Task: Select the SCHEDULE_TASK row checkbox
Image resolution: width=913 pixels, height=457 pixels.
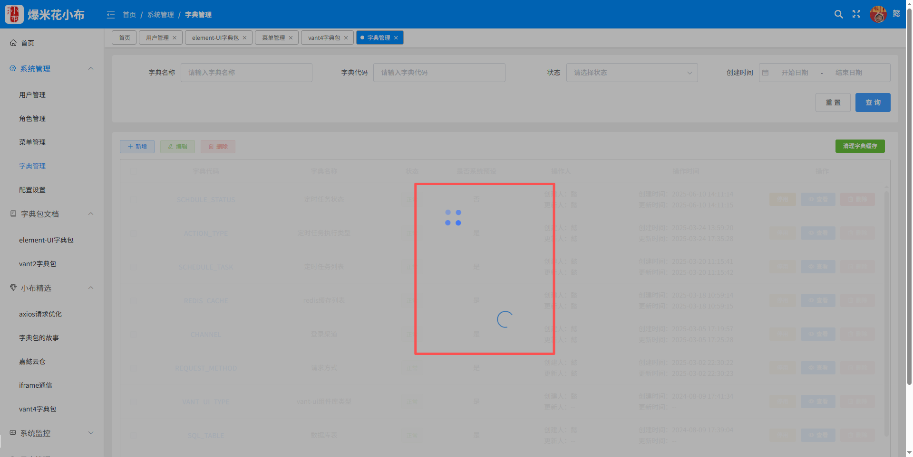Action: (134, 267)
